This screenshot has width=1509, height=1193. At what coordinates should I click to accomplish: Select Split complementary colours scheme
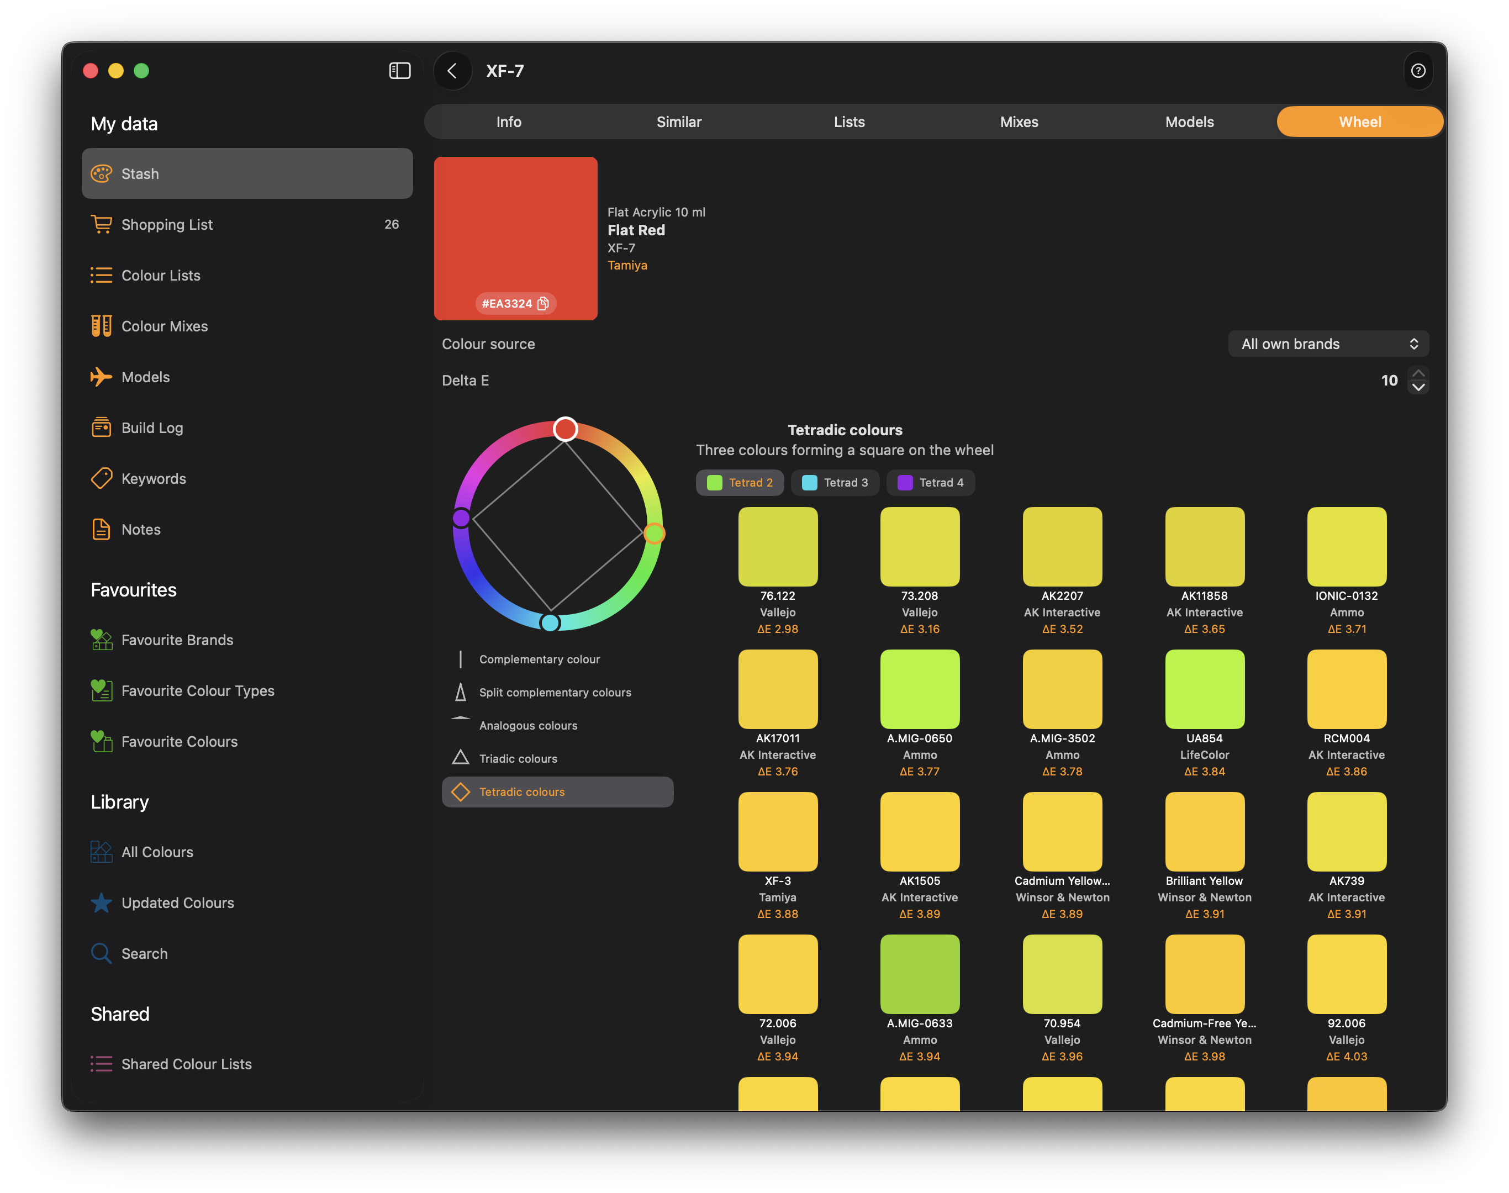[x=557, y=692]
